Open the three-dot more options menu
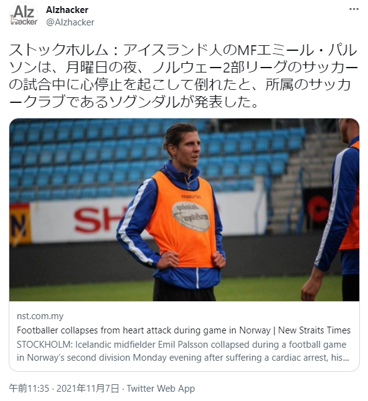 [354, 9]
